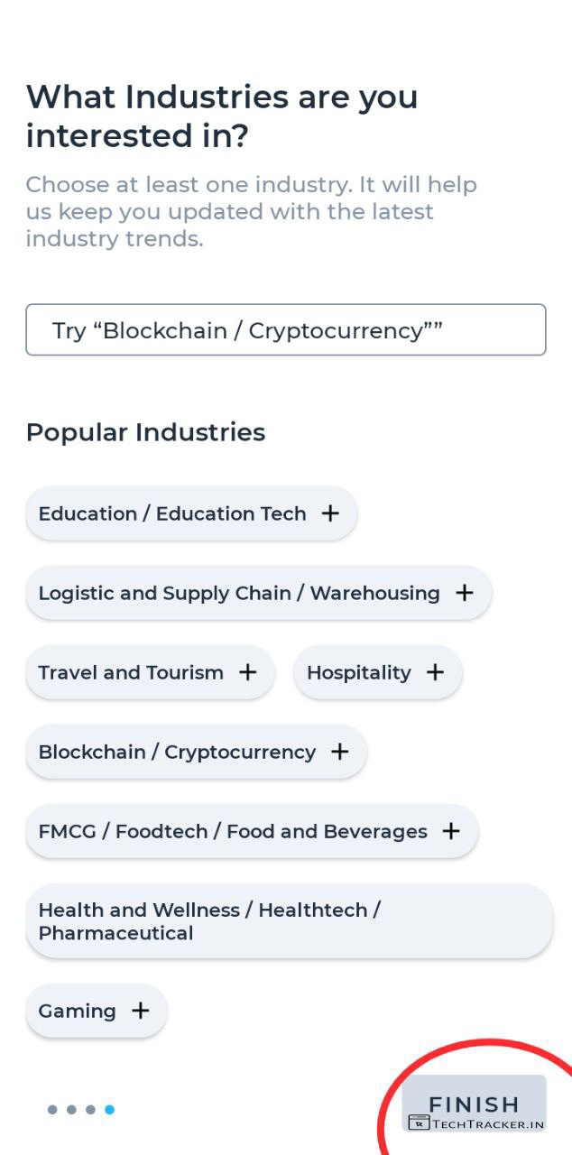Select Travel and Tourism chip label
The image size is (572, 1155).
(131, 672)
